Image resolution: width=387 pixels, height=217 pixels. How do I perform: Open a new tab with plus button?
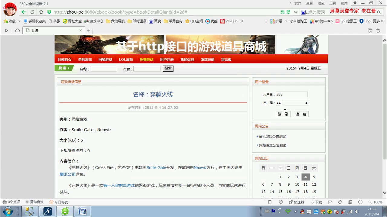pyautogui.click(x=89, y=30)
